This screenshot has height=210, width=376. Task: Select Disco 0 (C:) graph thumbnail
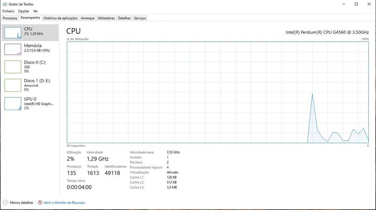[13, 67]
